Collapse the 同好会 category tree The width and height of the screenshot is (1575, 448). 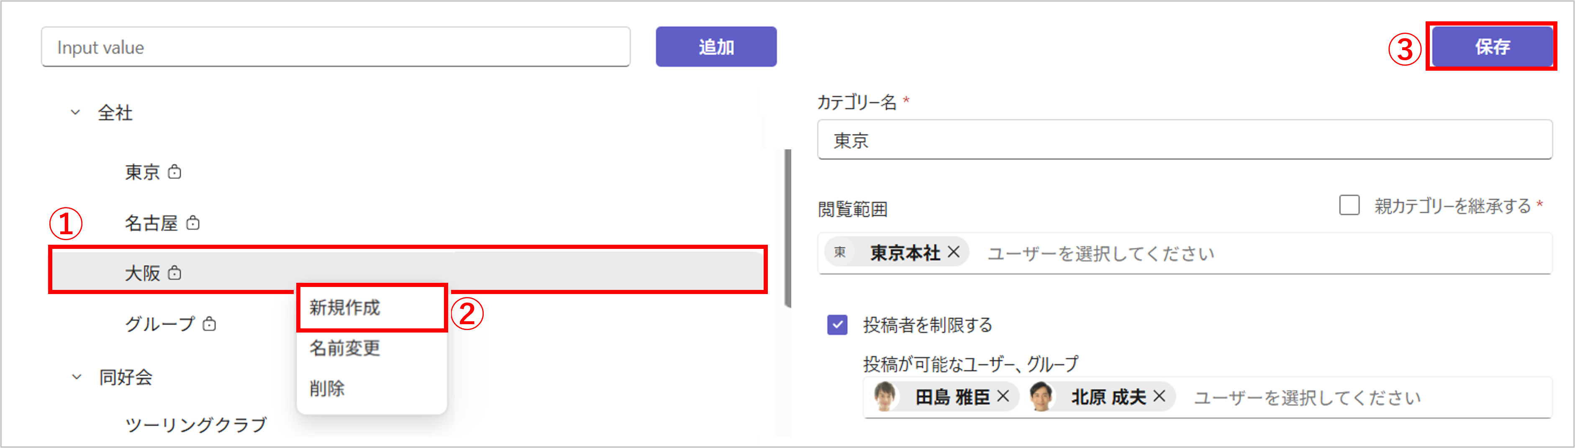77,376
